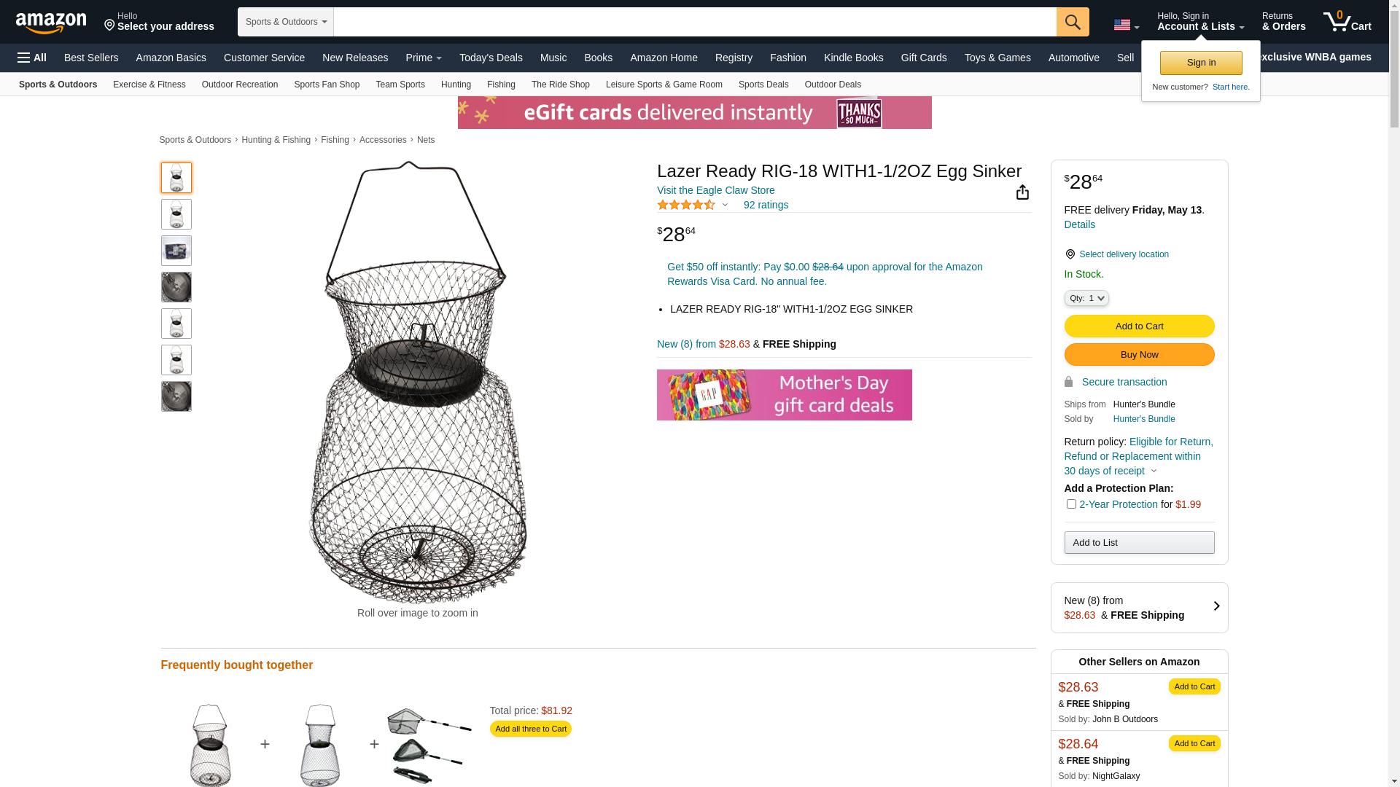Expand the Add to List dropdown
This screenshot has width=1400, height=787.
[1139, 543]
